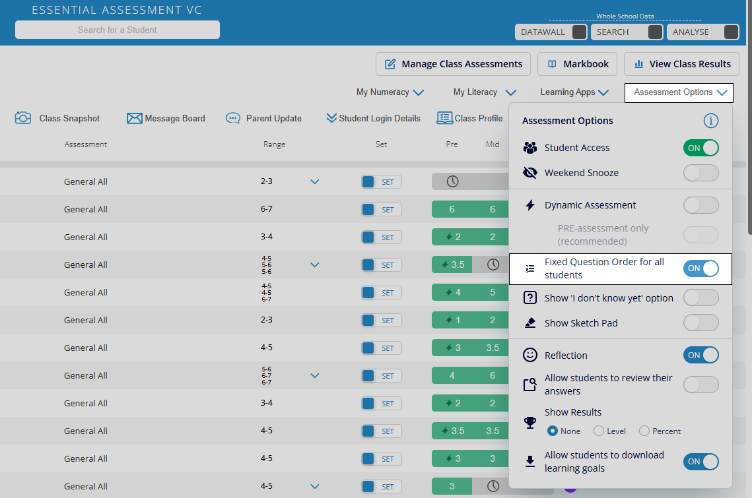
Task: Expand the range chevron in the 5-6 6-7 6-7 row
Action: click(315, 376)
